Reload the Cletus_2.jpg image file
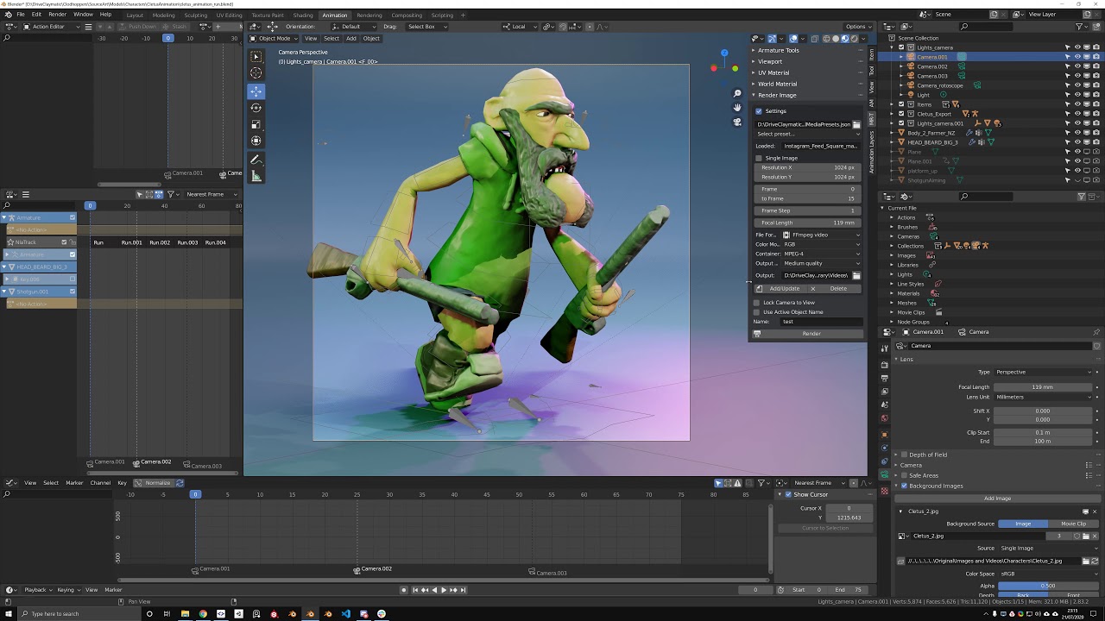The image size is (1105, 621). click(x=1096, y=561)
